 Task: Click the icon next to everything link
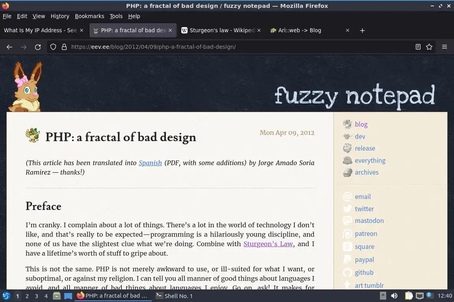pos(347,160)
